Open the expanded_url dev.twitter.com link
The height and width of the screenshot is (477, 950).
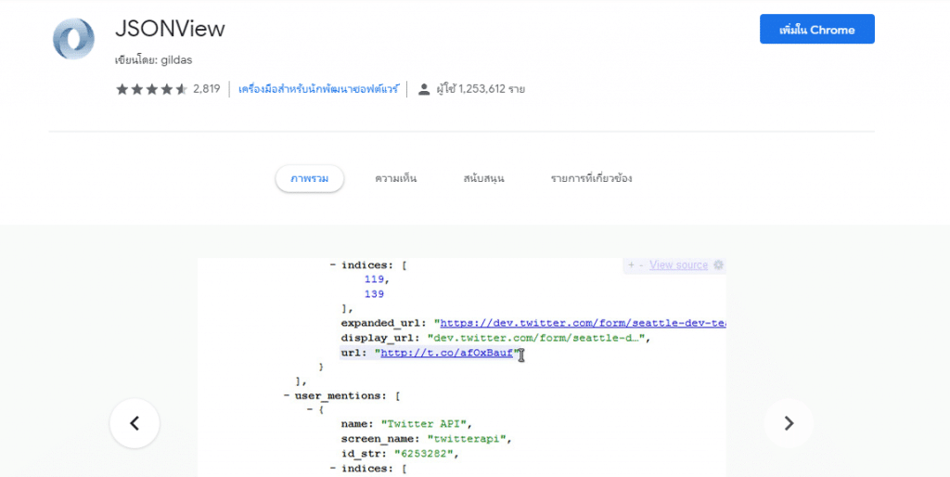click(x=583, y=323)
